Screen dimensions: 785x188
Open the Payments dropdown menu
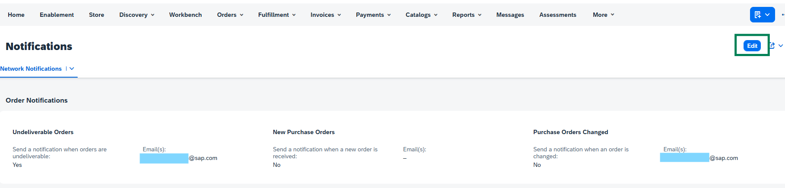coord(373,15)
